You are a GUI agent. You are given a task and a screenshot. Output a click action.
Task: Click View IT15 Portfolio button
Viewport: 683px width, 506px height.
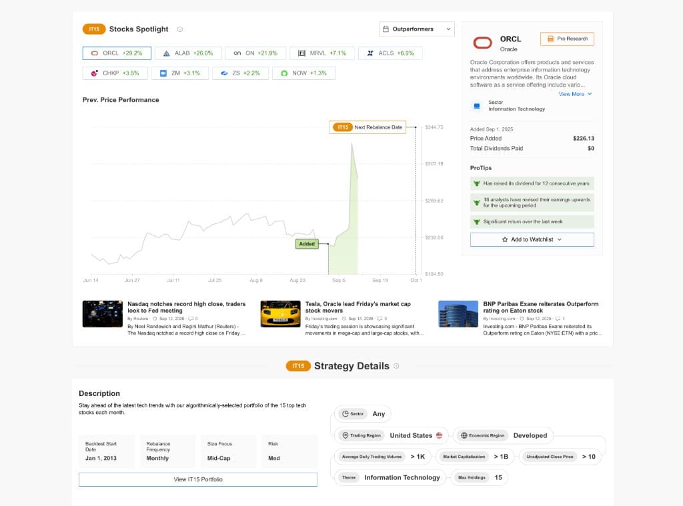coord(198,479)
